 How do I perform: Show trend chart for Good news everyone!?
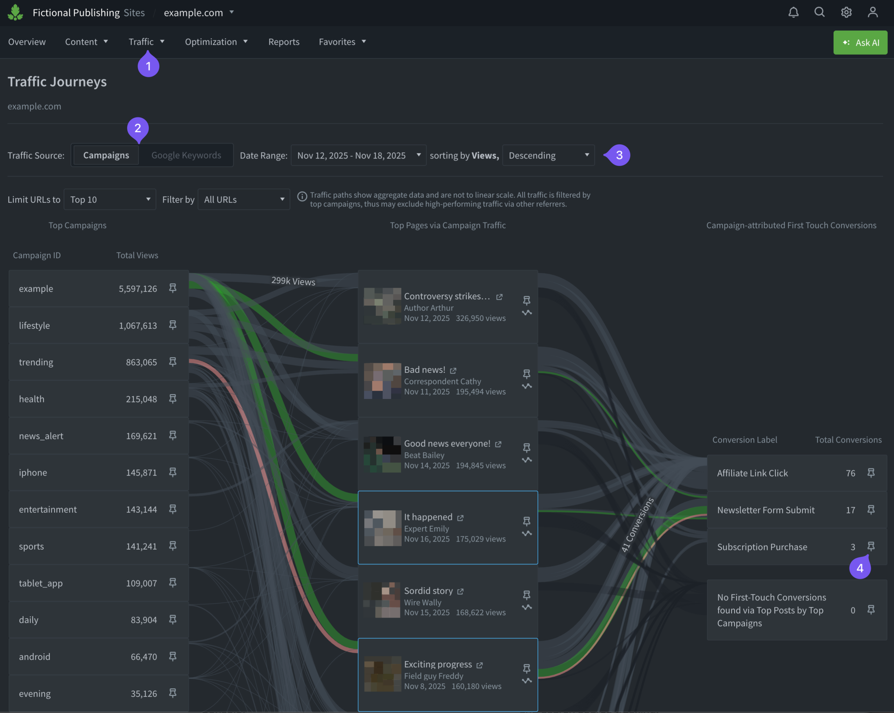coord(527,460)
